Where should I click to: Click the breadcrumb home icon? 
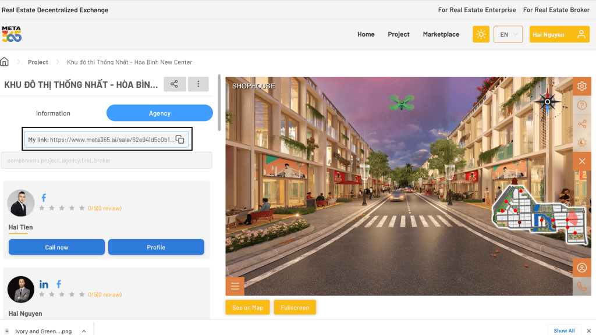(x=5, y=62)
